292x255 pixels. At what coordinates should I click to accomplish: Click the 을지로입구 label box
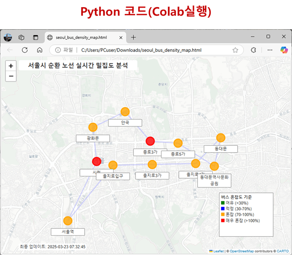113,176
